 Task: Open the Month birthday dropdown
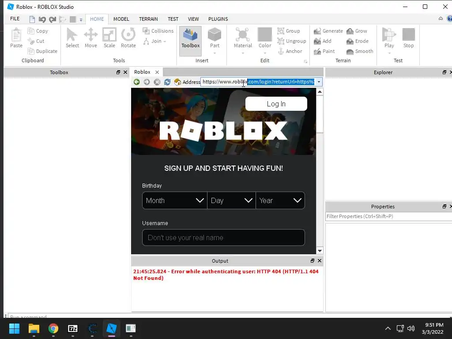175,200
